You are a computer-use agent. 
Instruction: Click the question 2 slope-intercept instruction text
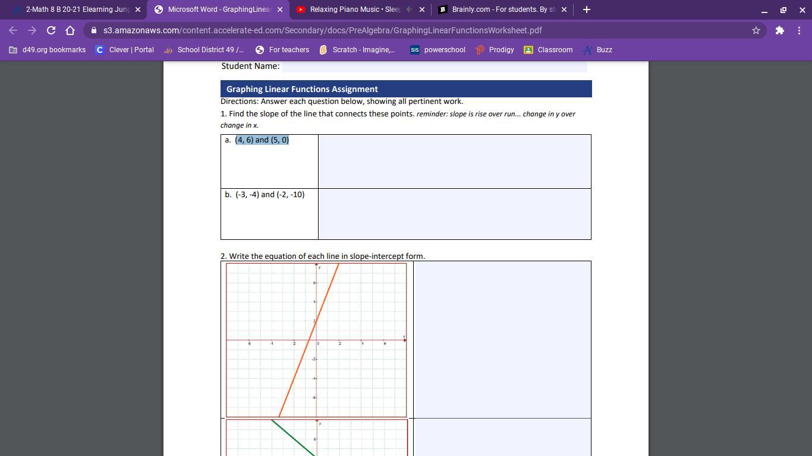pos(323,256)
